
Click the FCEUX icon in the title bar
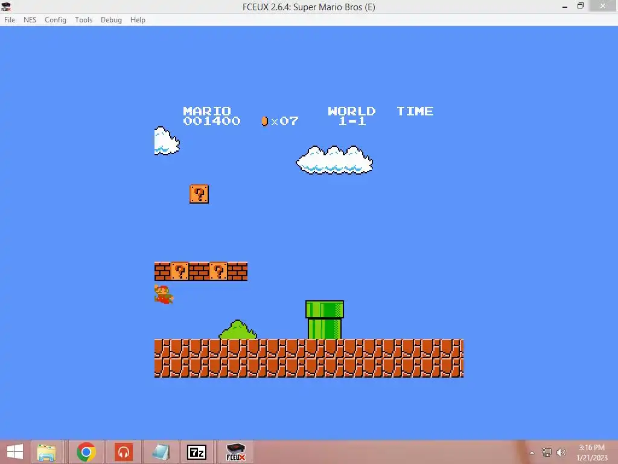(x=6, y=7)
